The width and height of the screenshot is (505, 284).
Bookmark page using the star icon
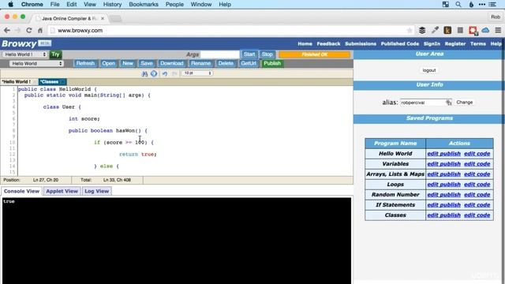(410, 30)
